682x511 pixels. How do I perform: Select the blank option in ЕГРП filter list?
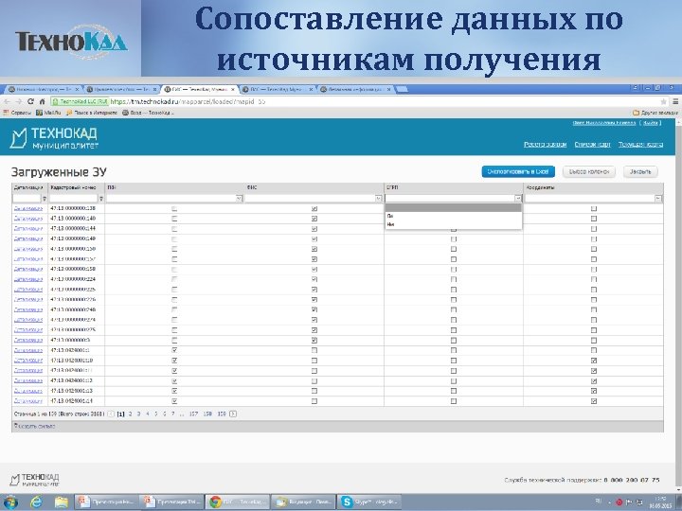[453, 208]
